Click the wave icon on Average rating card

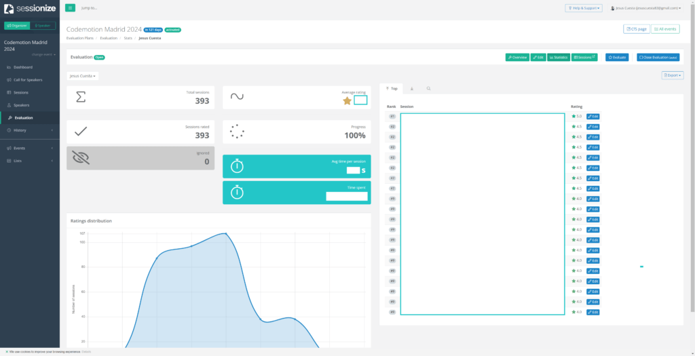237,96
